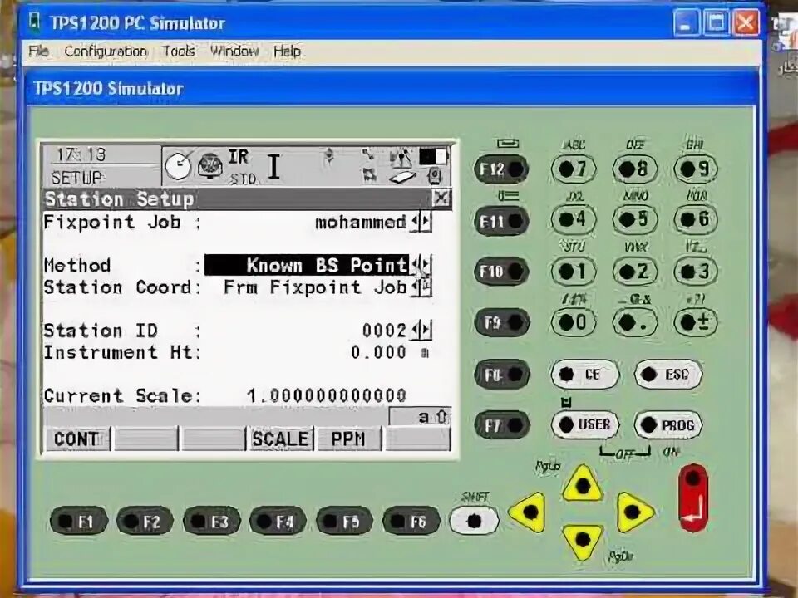Click the number 6 keypad key
This screenshot has height=598, width=798.
pos(696,219)
